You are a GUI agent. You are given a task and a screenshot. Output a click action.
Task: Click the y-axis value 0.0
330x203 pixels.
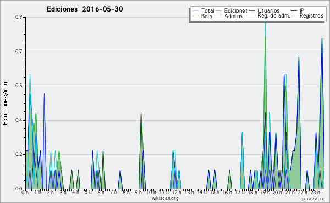[x=19, y=189]
